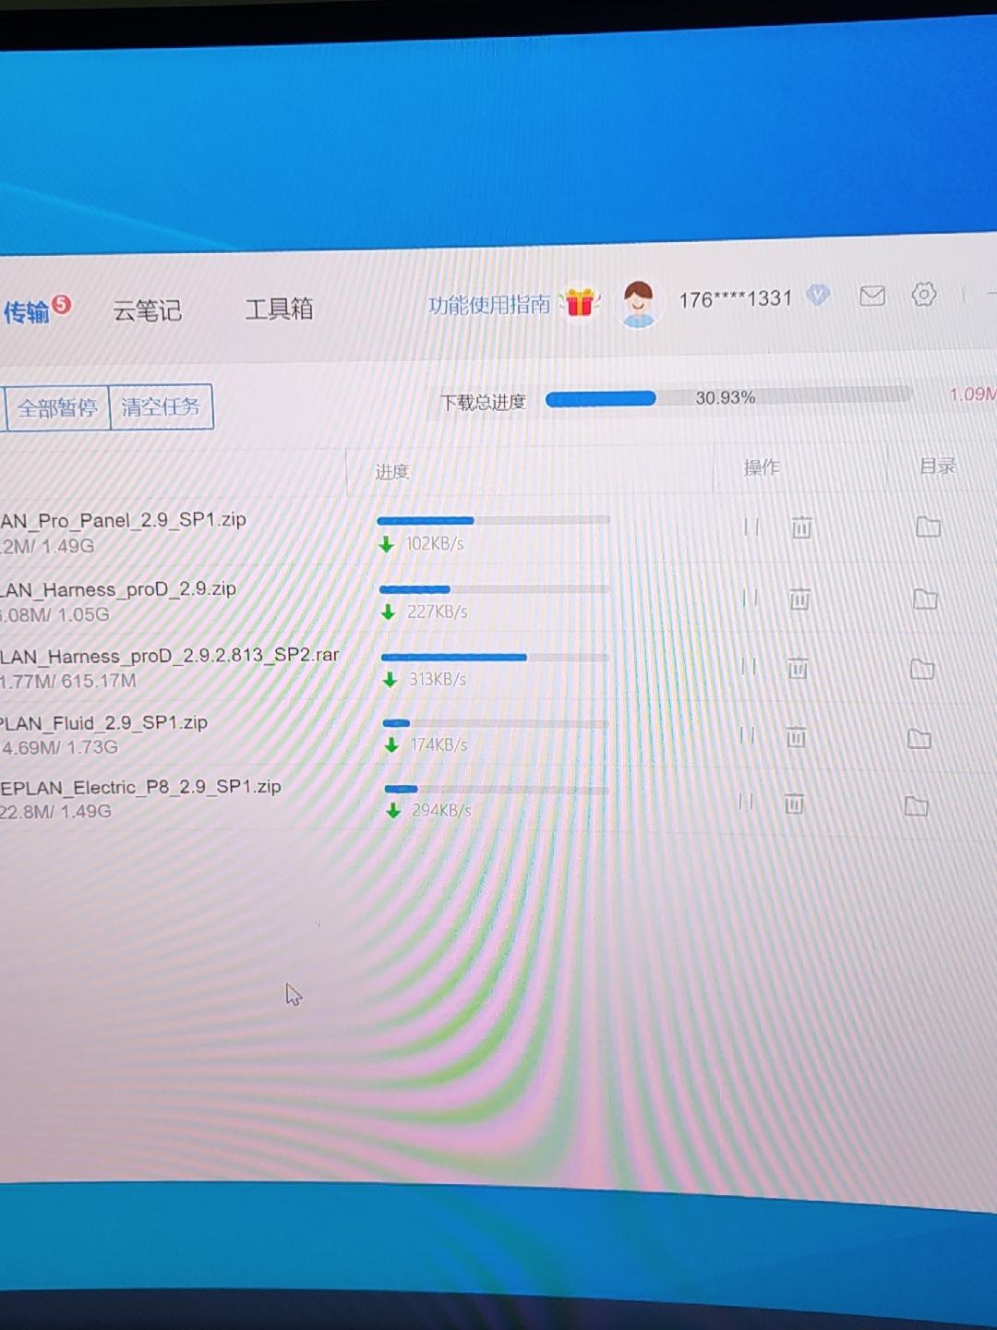Delete the Harness_proD_2.9.zip download task
Screen dimensions: 997x1330
tap(799, 599)
